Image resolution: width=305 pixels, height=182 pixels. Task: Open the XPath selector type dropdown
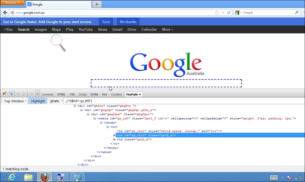[x=56, y=101]
